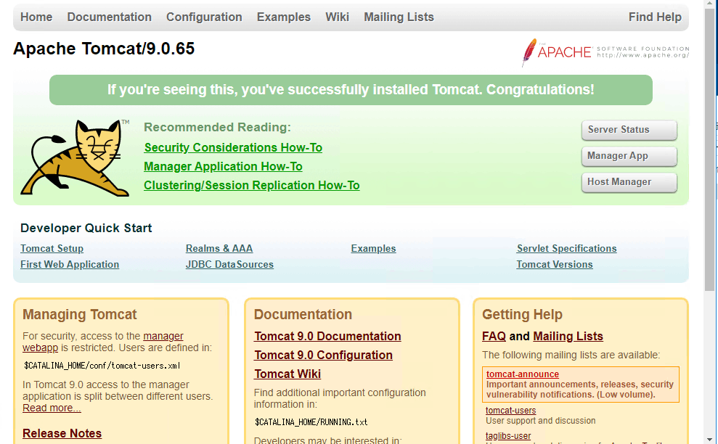The image size is (718, 444).
Task: Click the Recommended Reading: heading
Action: (x=218, y=127)
